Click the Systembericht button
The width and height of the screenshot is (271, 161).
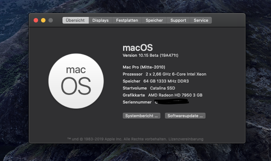[142, 116]
